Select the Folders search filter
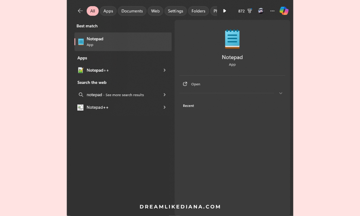The image size is (360, 216). (x=198, y=11)
